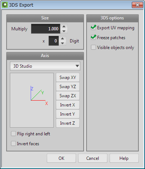
Task: Enable Invert faces checkbox
Action: [x=14, y=143]
